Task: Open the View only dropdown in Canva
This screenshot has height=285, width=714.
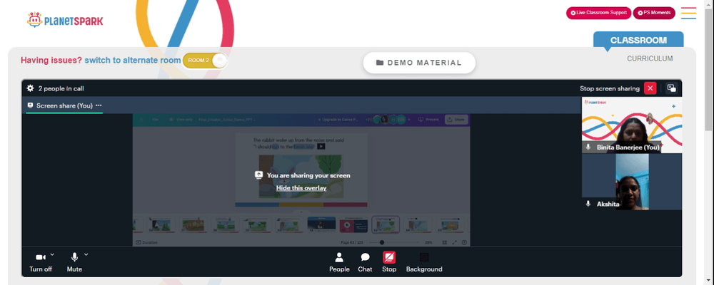Action: point(181,120)
